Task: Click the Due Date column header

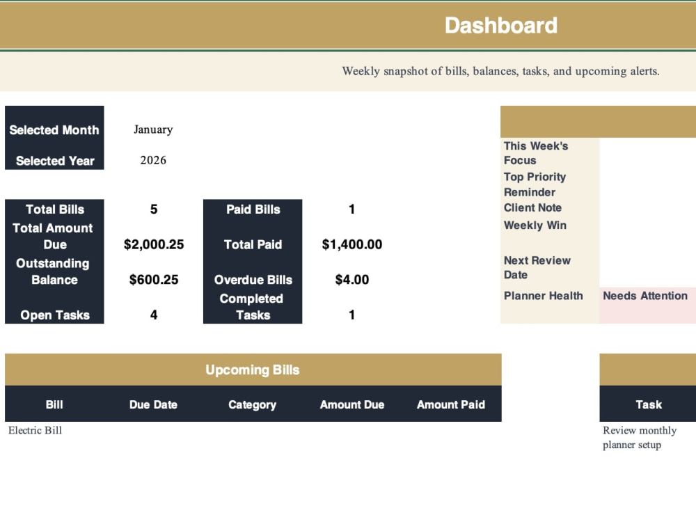Action: click(x=154, y=404)
